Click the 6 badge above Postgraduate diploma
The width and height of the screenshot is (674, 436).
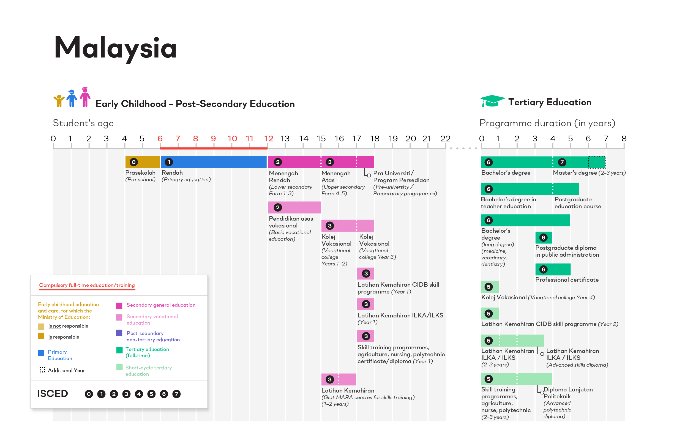point(543,238)
